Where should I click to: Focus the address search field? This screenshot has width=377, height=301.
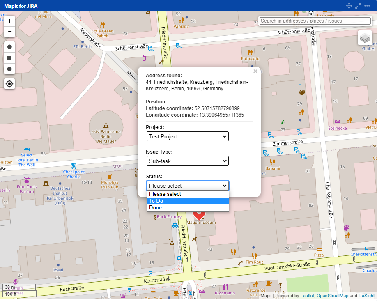(315, 21)
